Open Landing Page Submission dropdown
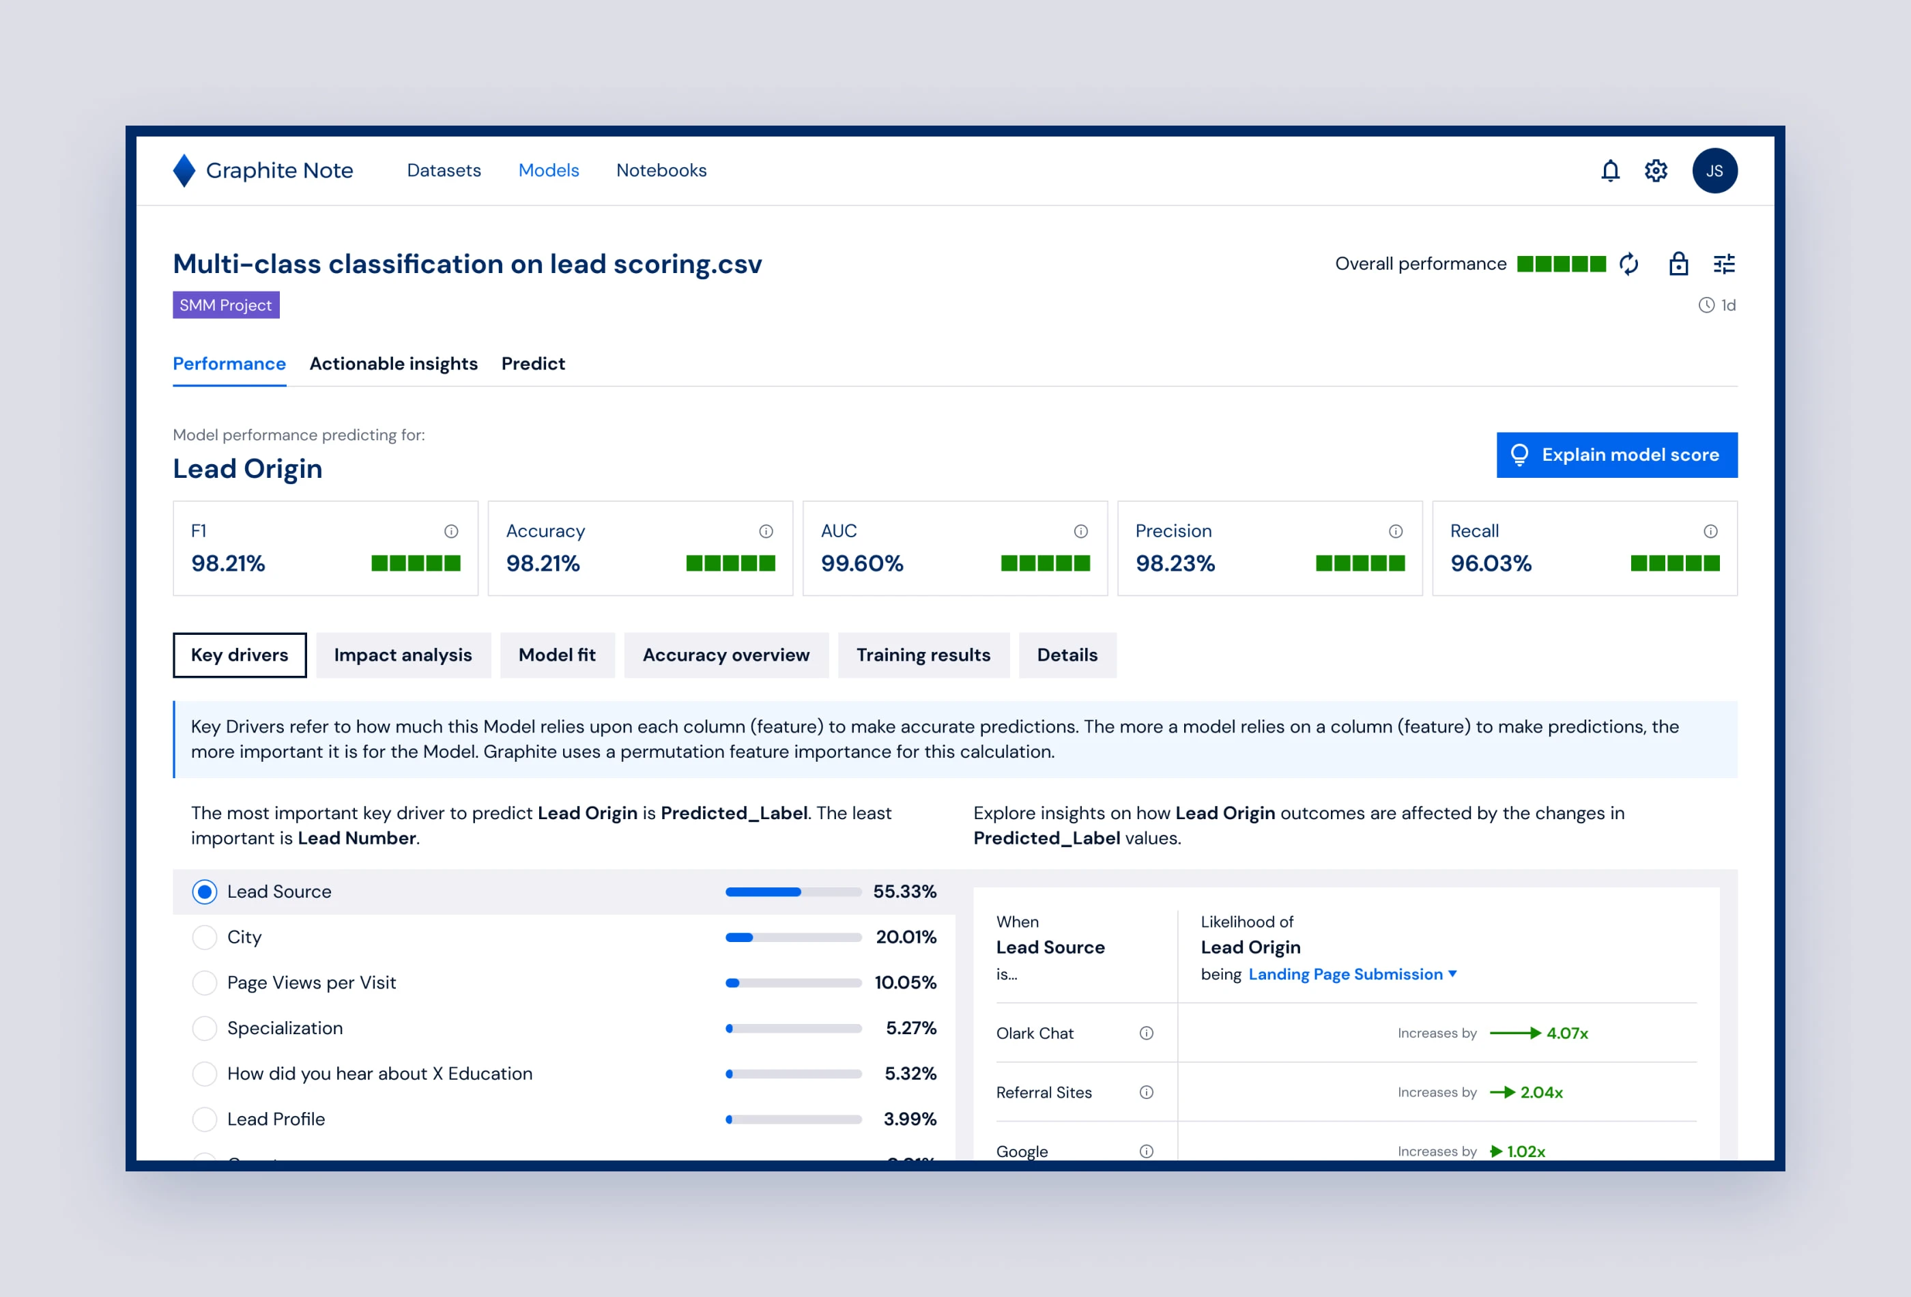Viewport: 1911px width, 1297px height. click(1352, 974)
